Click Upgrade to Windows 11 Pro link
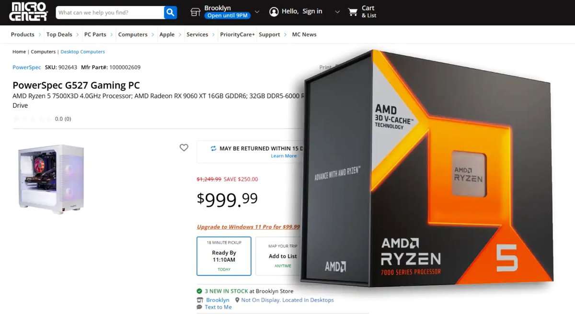This screenshot has width=575, height=323. tap(248, 227)
